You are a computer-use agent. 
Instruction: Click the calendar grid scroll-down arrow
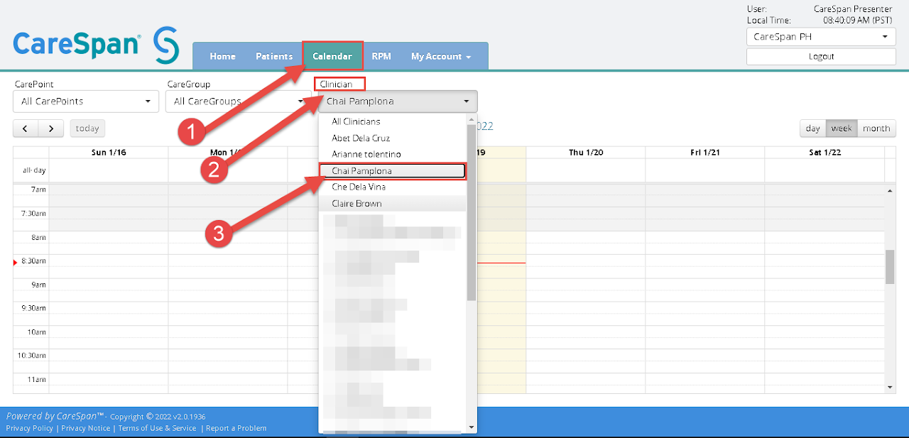tap(891, 388)
